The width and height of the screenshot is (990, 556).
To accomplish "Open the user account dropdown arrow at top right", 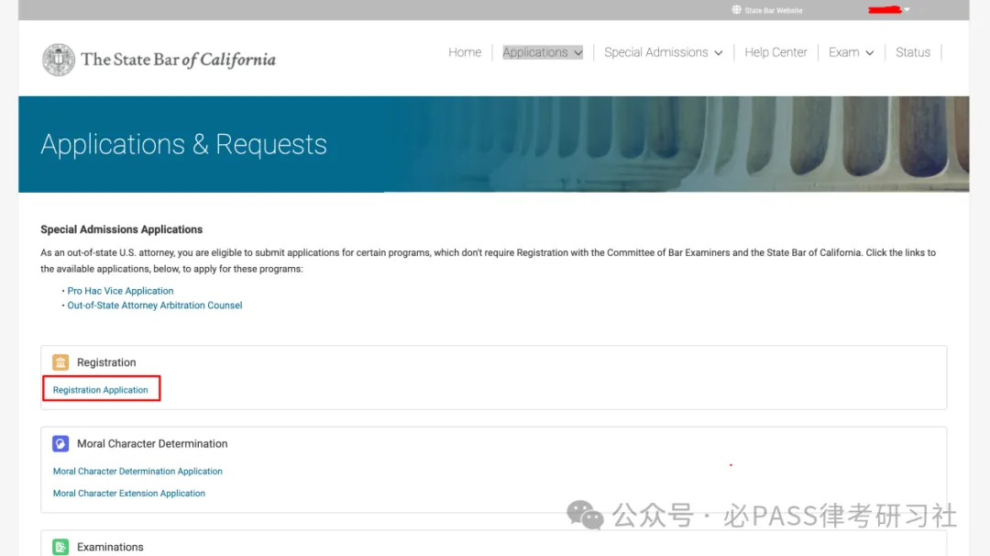I will coord(907,9).
